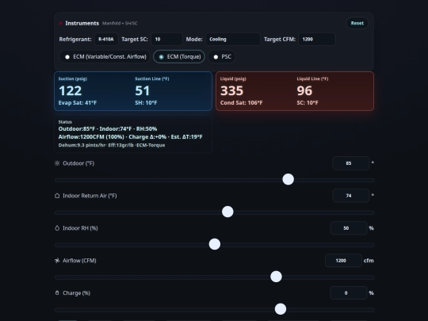Click the Status line 'Outdoor:85°F · Indoor:74°F'
This screenshot has width=428, height=321.
click(108, 129)
